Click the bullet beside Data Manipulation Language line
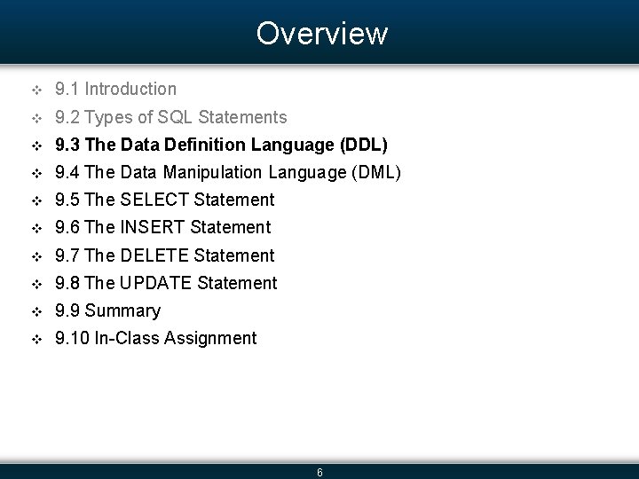 point(36,173)
